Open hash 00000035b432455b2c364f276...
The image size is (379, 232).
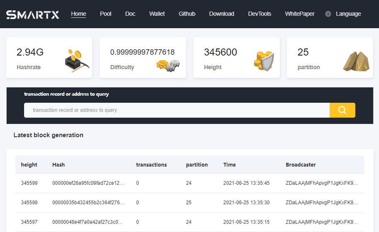(88, 203)
